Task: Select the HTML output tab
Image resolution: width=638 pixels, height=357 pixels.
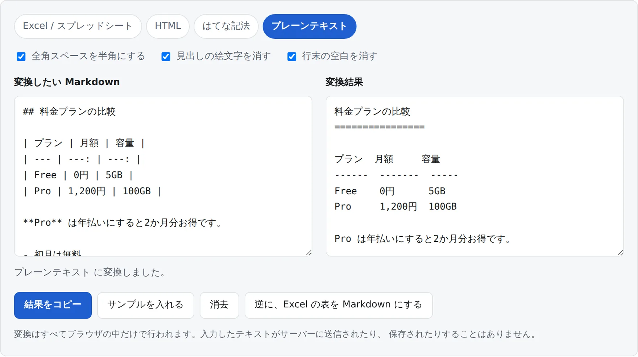Action: pyautogui.click(x=168, y=26)
